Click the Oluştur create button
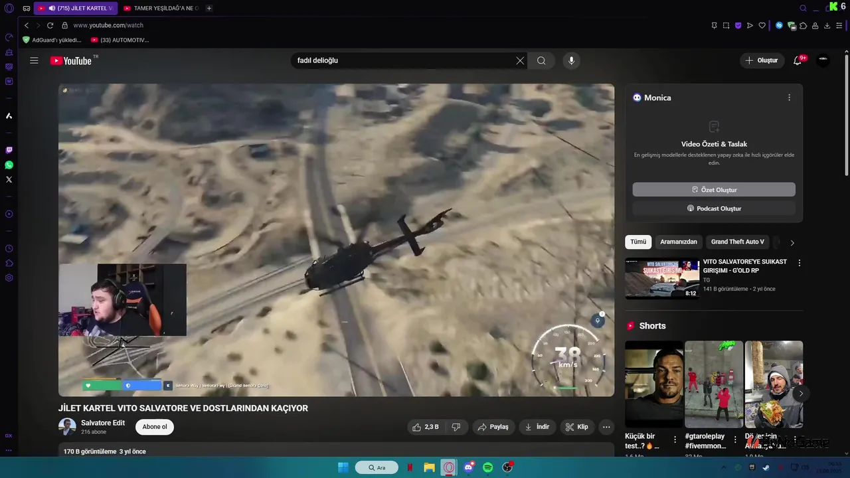Image resolution: width=850 pixels, height=478 pixels. 762,60
